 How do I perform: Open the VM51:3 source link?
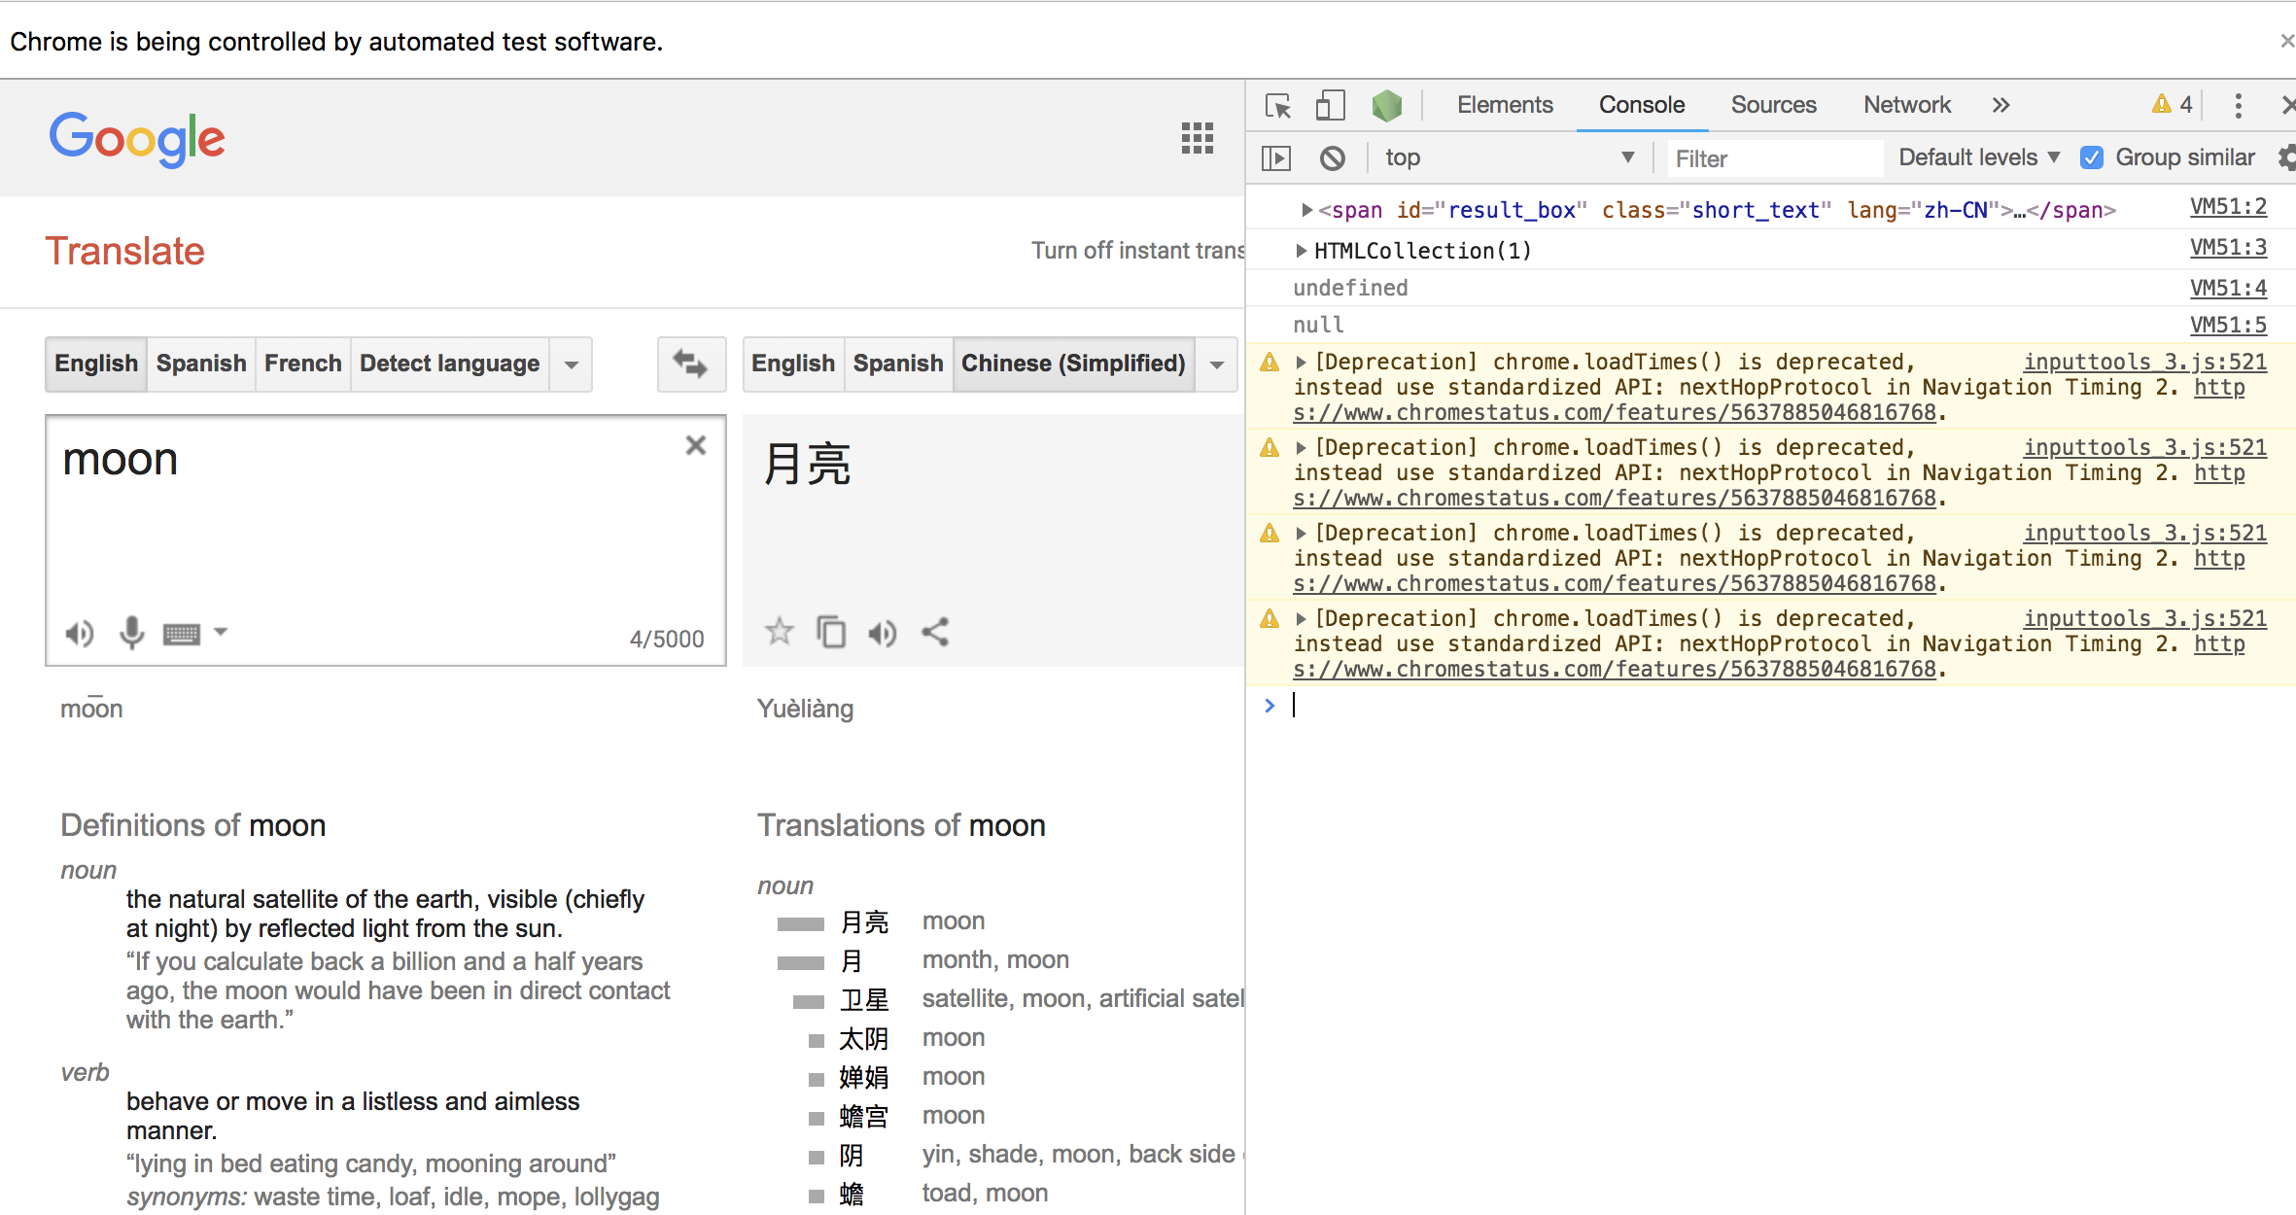(2228, 248)
